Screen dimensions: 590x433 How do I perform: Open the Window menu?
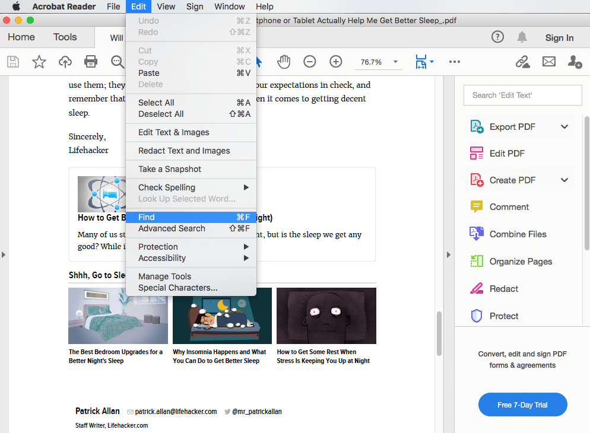tap(230, 7)
